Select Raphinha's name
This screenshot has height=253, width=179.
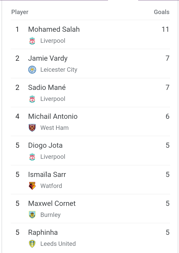43,233
